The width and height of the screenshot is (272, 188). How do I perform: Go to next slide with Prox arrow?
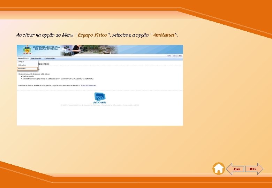tap(254, 169)
